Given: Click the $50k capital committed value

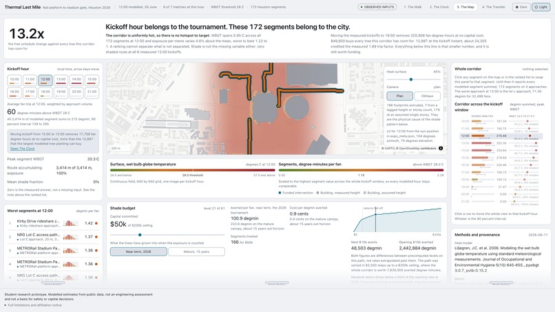Looking at the screenshot, I should [118, 224].
